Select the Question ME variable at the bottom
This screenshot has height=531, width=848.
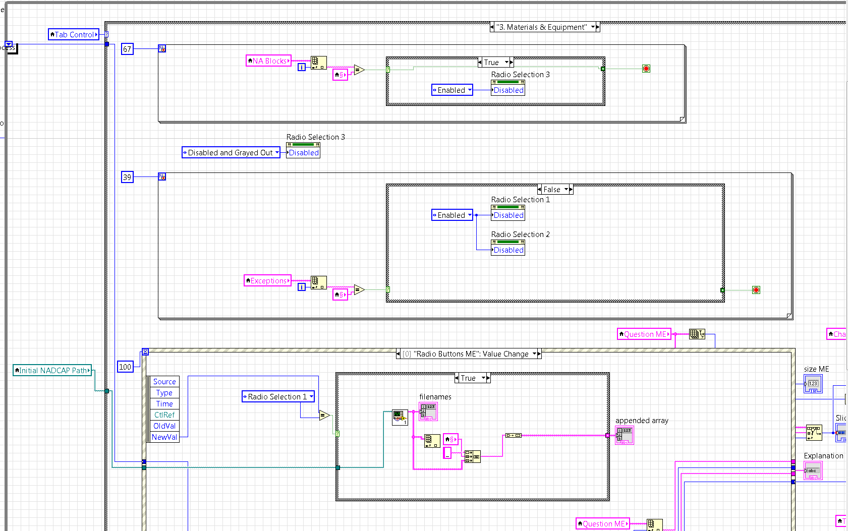pos(603,523)
